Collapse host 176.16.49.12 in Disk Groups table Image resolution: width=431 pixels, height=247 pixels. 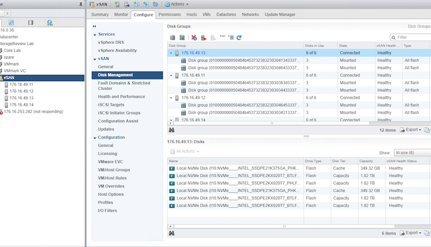click(x=171, y=98)
